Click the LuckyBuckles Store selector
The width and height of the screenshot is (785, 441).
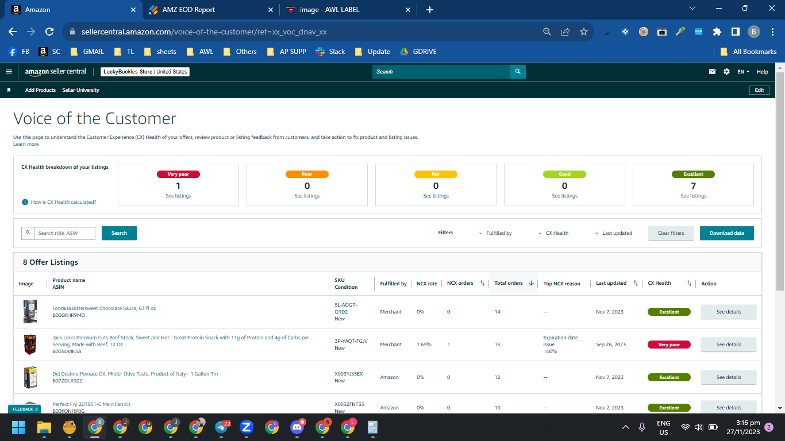145,72
